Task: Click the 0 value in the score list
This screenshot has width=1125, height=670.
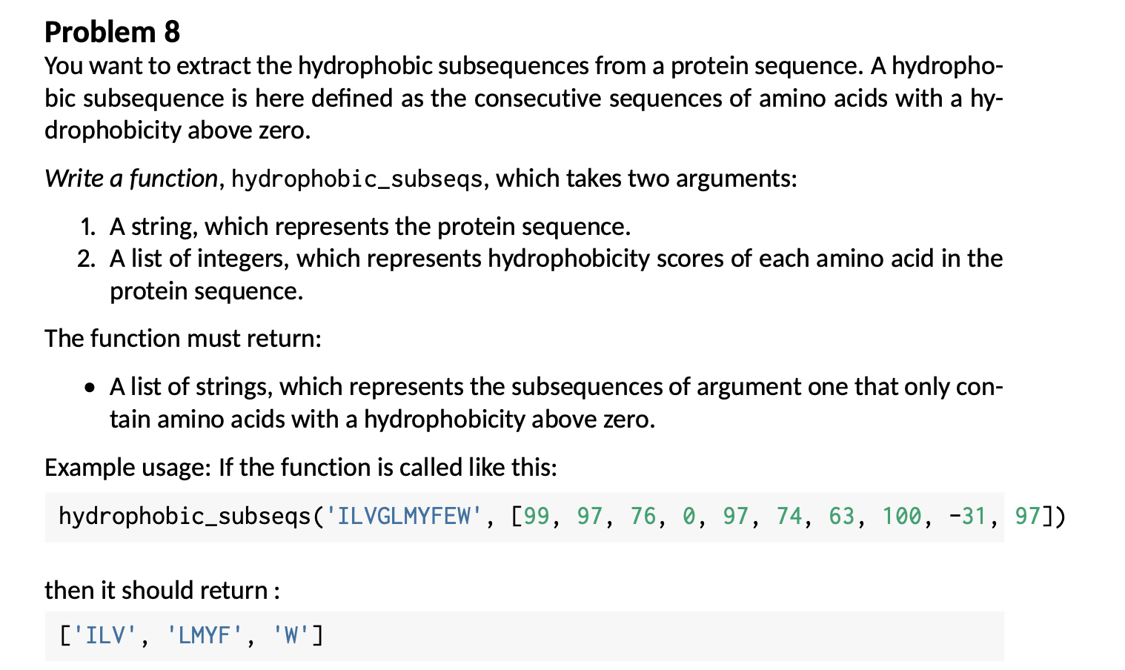Action: pos(689,516)
